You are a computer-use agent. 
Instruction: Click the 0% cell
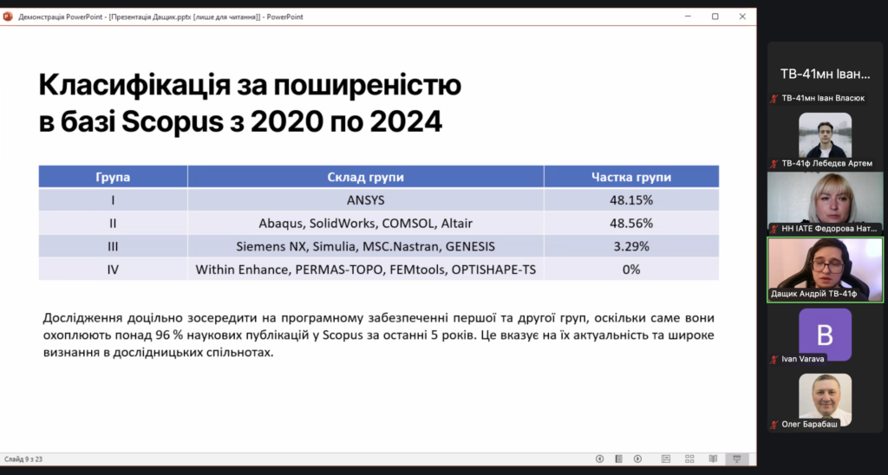coord(631,270)
